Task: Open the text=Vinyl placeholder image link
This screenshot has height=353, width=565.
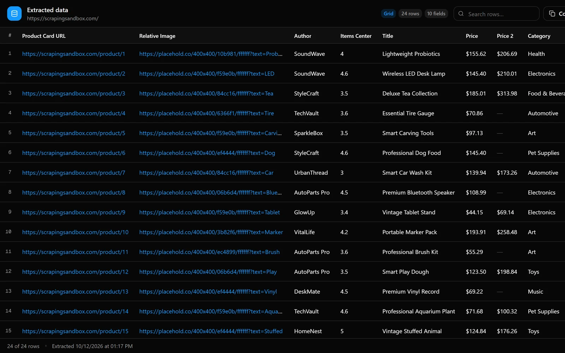Action: (x=208, y=292)
